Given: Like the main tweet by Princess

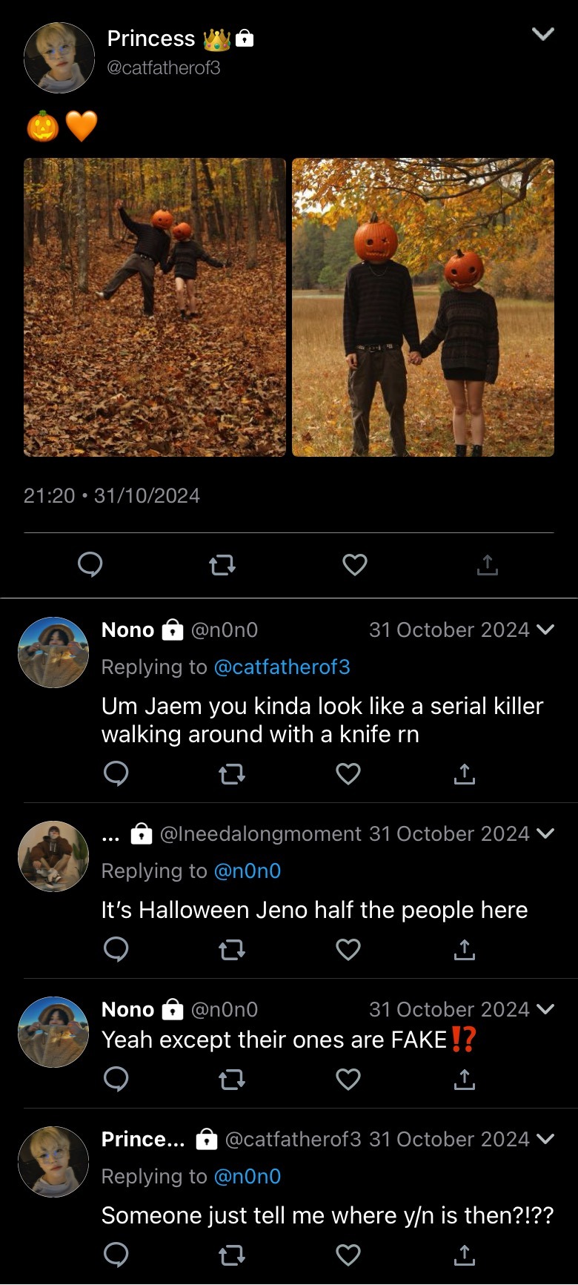Looking at the screenshot, I should (355, 565).
